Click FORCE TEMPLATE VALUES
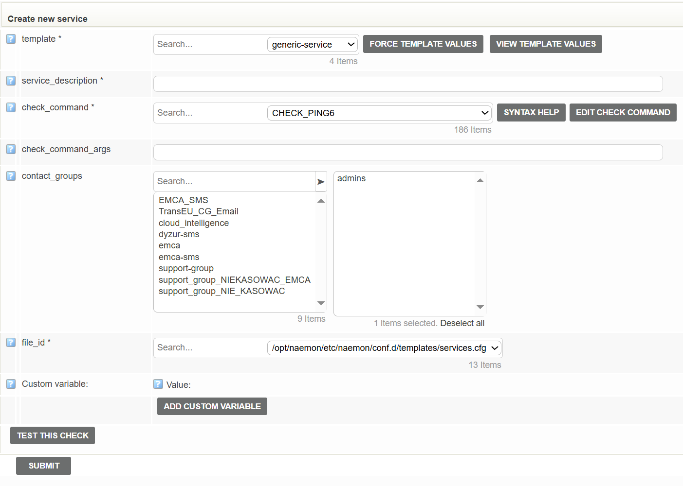The height and width of the screenshot is (486, 683). click(423, 44)
